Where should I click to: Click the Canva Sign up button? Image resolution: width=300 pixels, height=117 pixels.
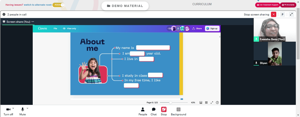click(x=212, y=29)
